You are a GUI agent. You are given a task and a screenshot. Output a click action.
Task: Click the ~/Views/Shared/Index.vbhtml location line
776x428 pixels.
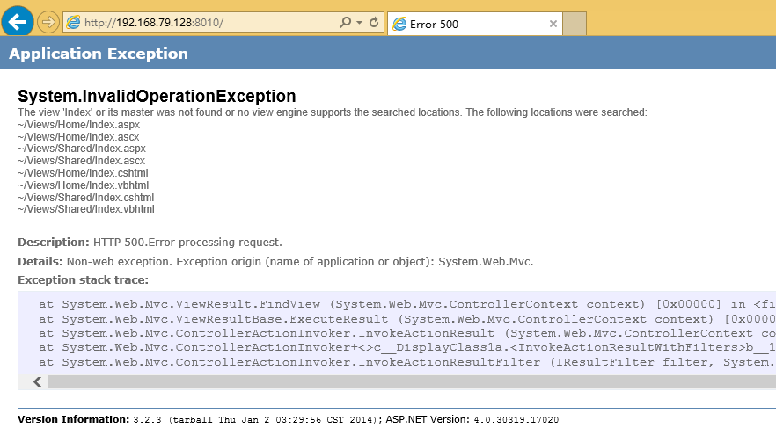(85, 209)
